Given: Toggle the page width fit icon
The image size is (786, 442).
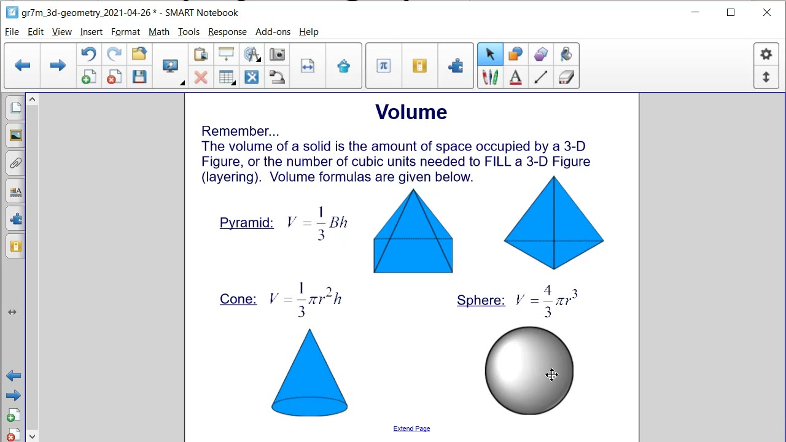Looking at the screenshot, I should tap(308, 66).
